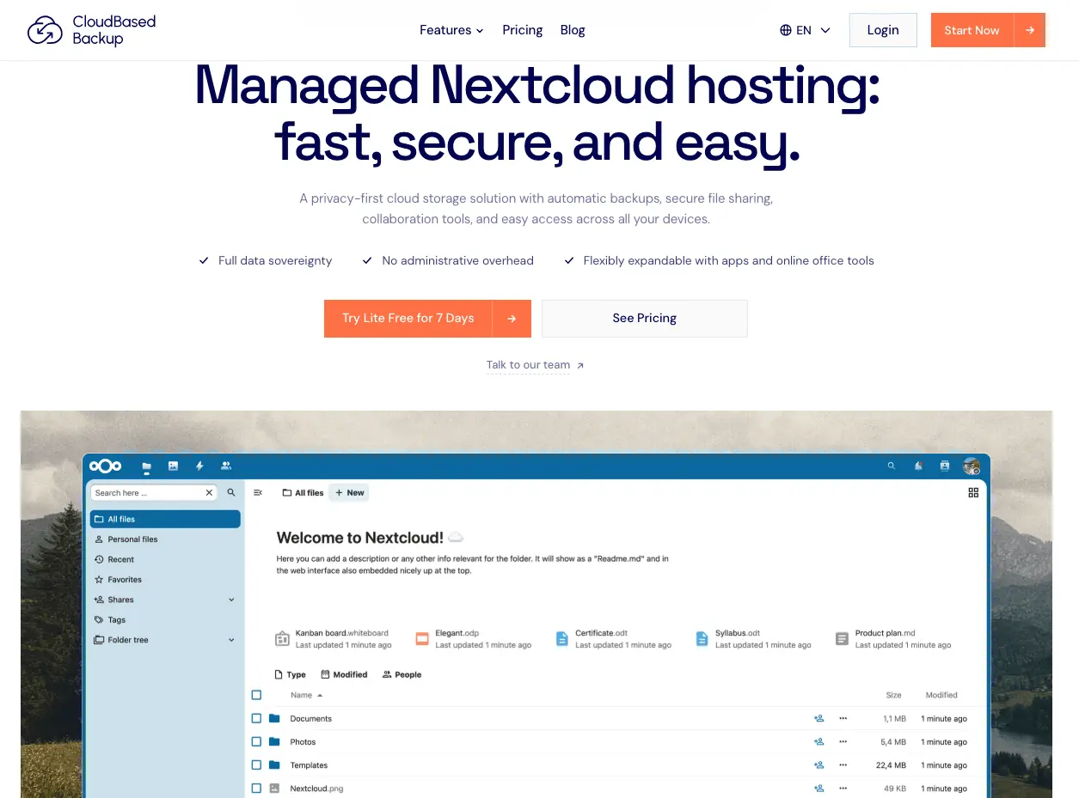The image size is (1079, 798).
Task: Click the All files breadcrumb
Action: (303, 493)
